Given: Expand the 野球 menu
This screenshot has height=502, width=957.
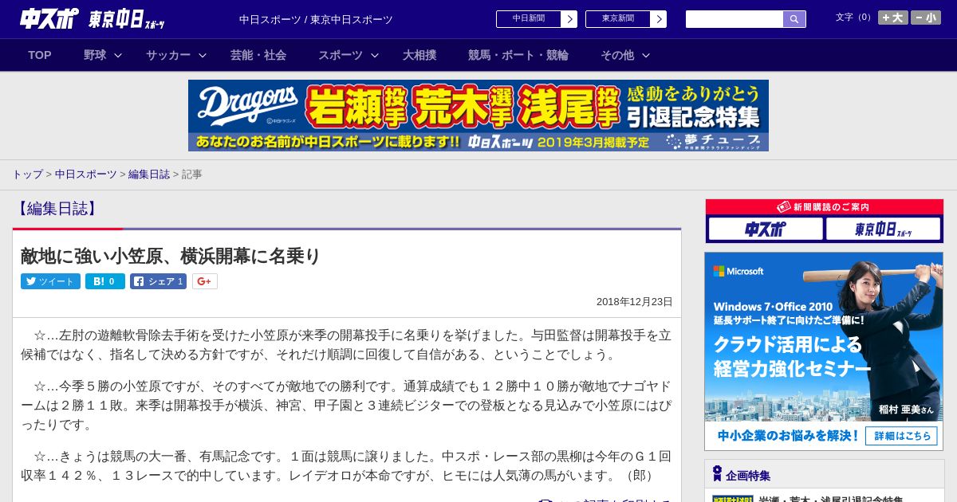Looking at the screenshot, I should point(102,55).
